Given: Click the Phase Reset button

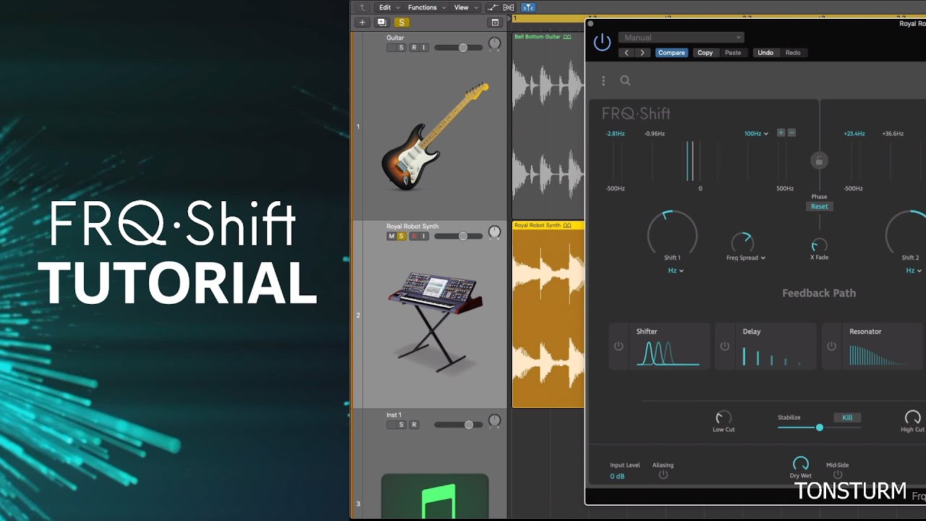Looking at the screenshot, I should coord(819,206).
